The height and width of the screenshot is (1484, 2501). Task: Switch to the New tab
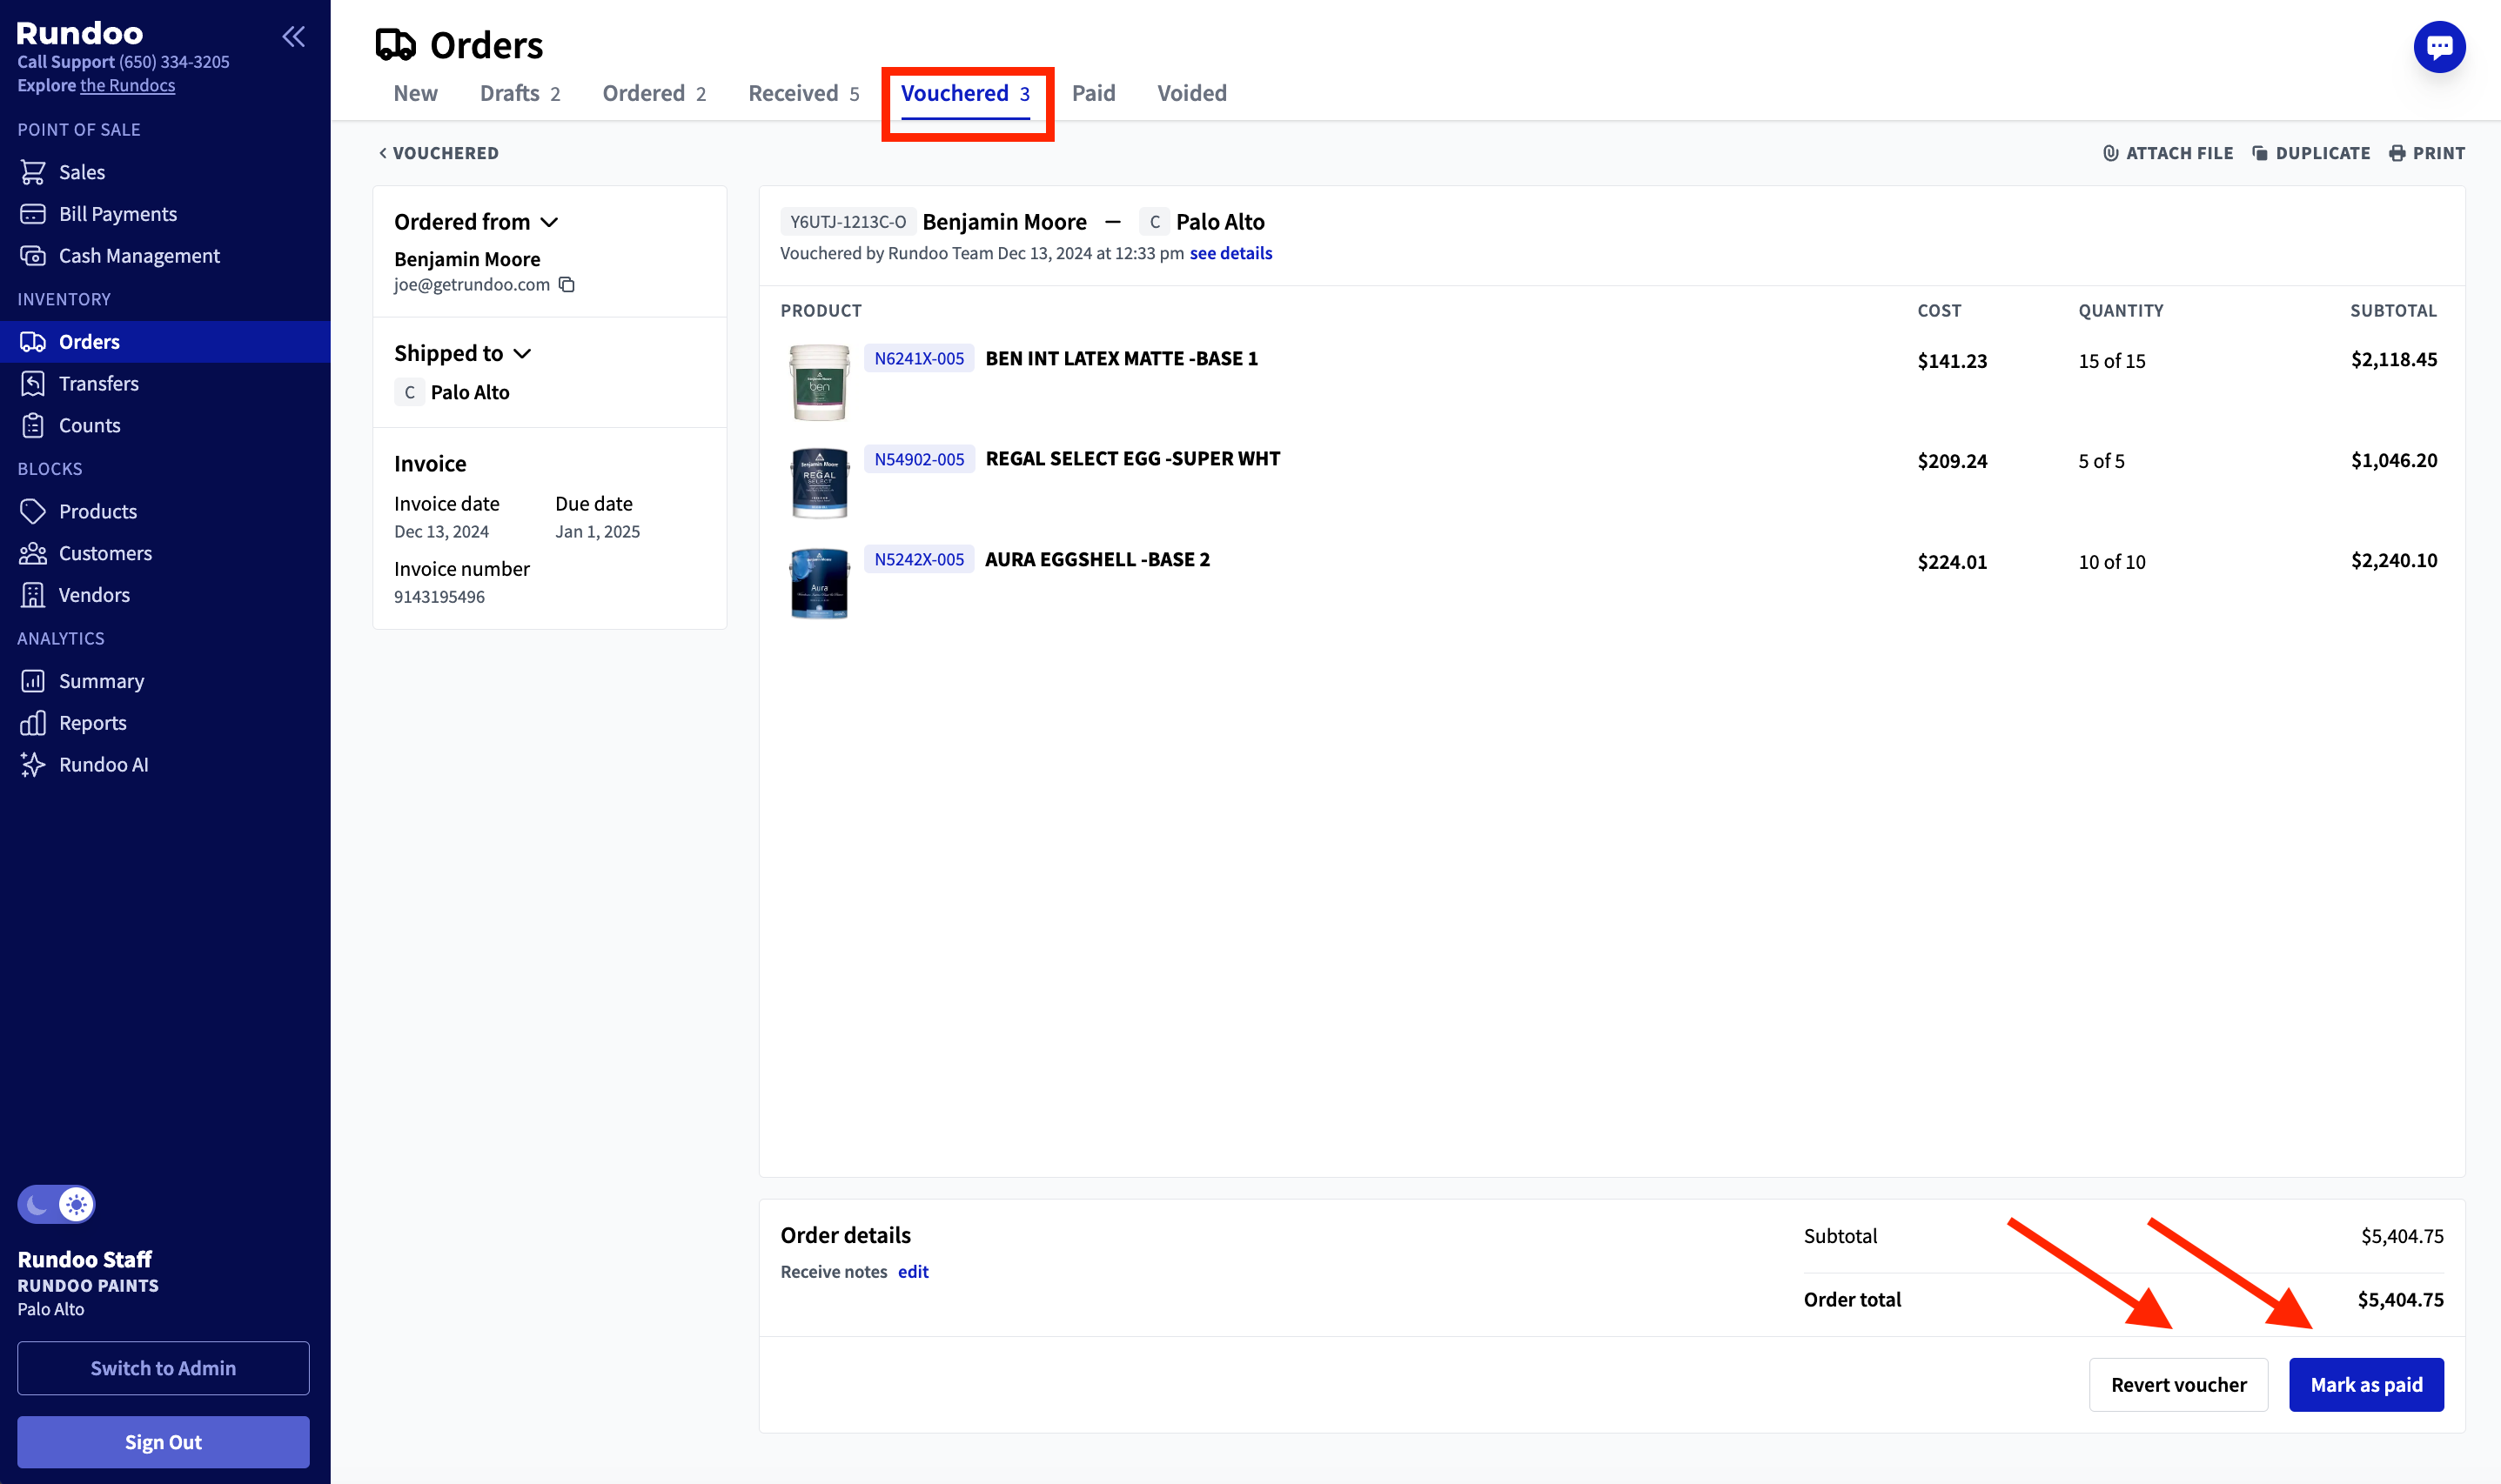click(415, 93)
